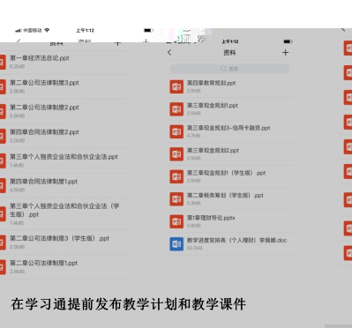Open file 第1章理财导论.pptx
The height and width of the screenshot is (328, 352).
211,218
